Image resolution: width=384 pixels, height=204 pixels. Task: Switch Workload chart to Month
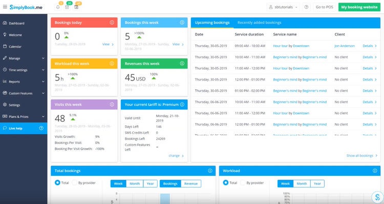[x=302, y=183]
